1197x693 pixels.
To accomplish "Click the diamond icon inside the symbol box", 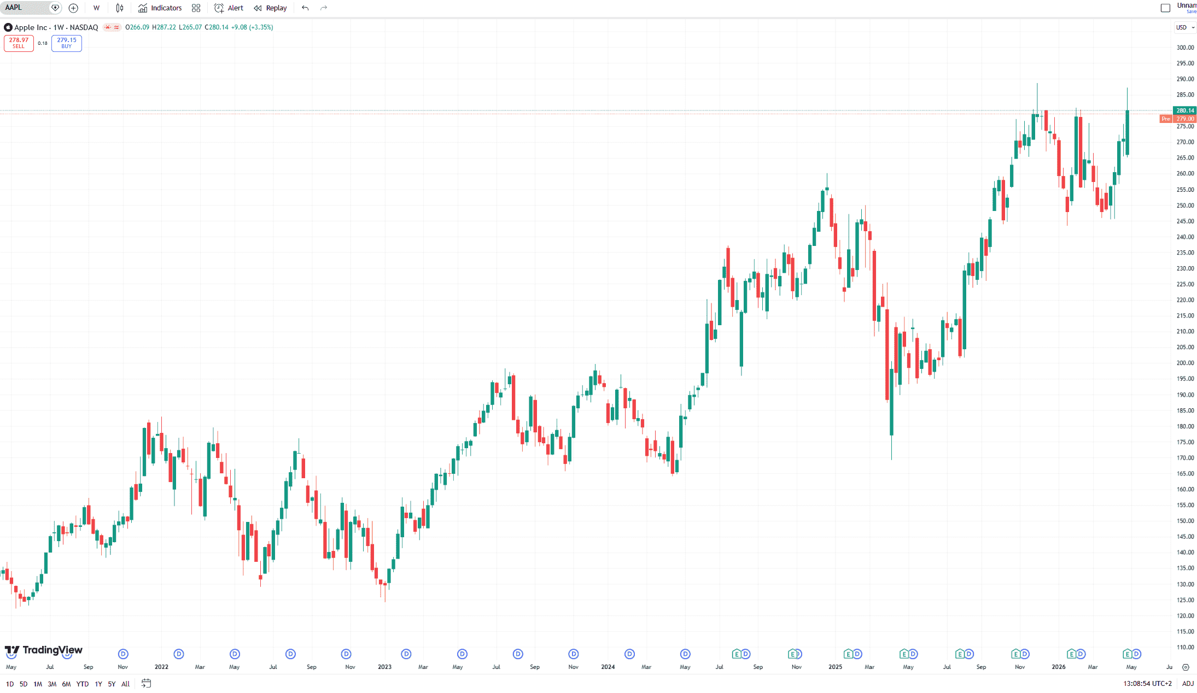I will coord(55,8).
